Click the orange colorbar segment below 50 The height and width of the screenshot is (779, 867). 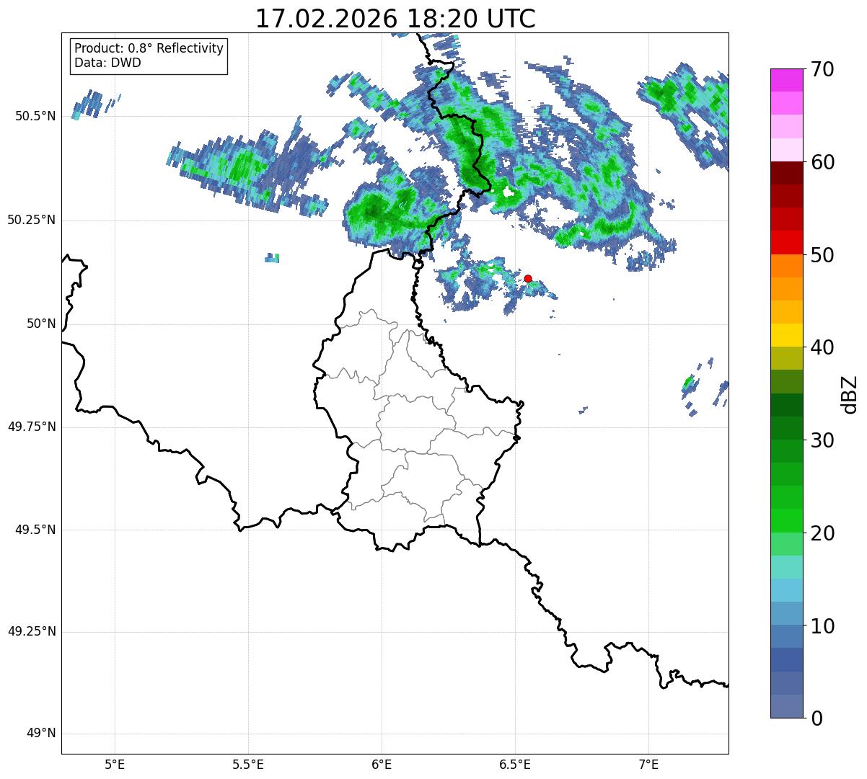787,266
